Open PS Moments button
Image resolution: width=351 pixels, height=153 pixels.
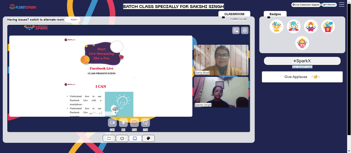click(329, 5)
